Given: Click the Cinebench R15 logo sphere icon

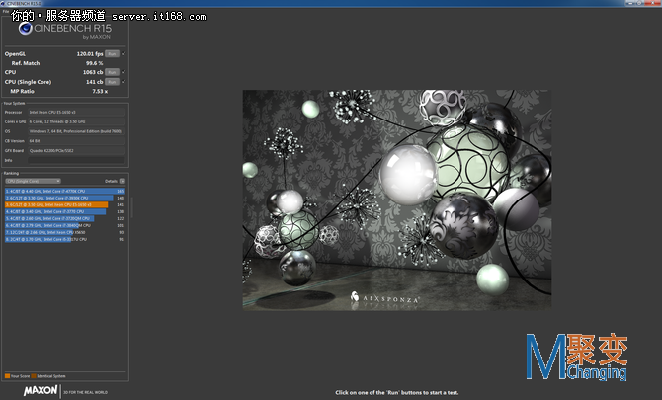Looking at the screenshot, I should tap(26, 29).
